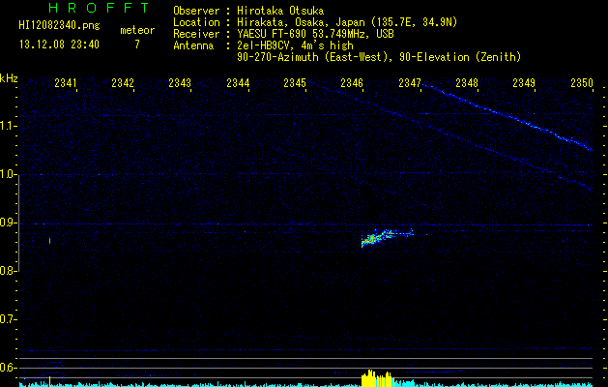Select the filename HI12082340.png
Viewport: 608px width, 387px height.
(x=59, y=25)
